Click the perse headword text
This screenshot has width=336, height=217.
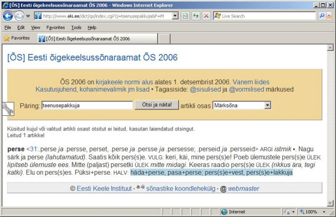pos(16,149)
